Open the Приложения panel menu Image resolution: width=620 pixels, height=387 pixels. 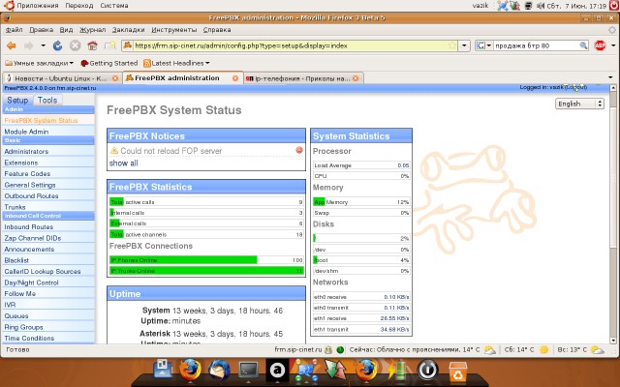[x=38, y=6]
